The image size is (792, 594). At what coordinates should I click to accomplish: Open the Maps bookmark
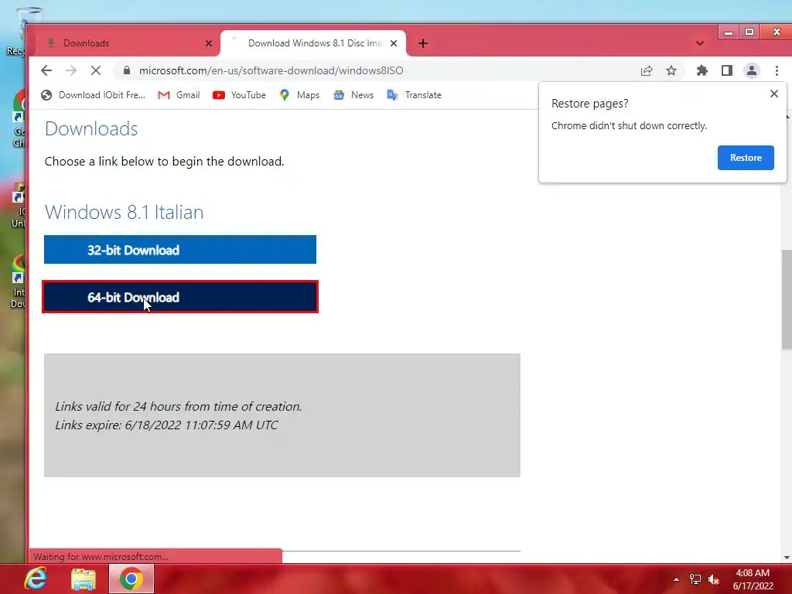[x=299, y=95]
